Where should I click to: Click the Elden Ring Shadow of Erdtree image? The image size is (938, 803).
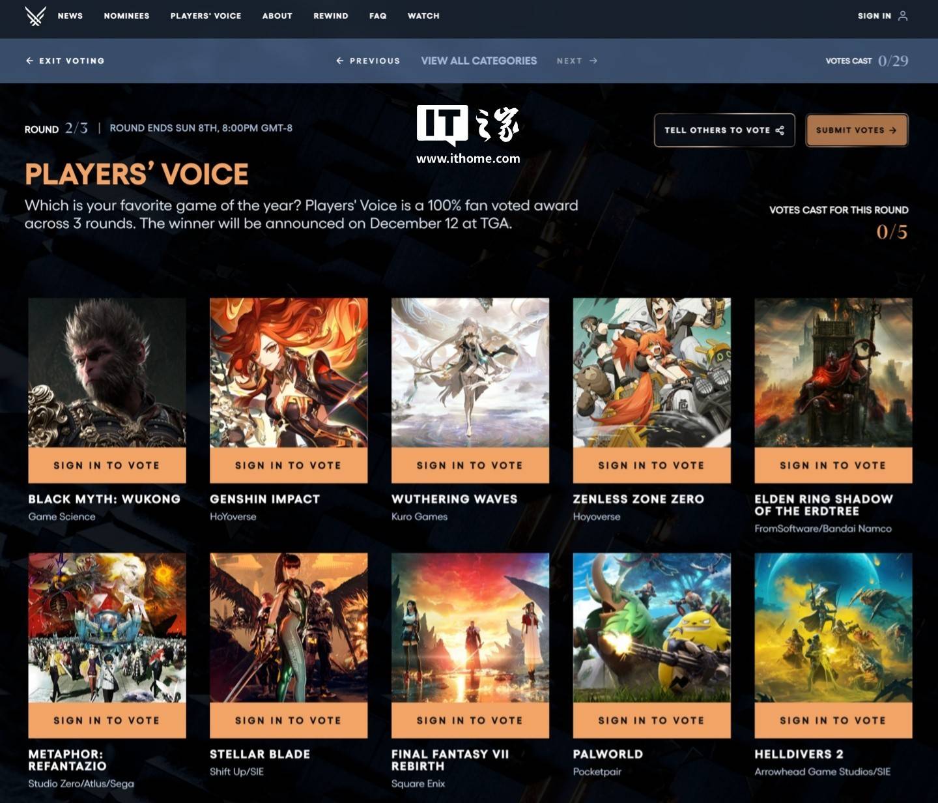coord(833,373)
